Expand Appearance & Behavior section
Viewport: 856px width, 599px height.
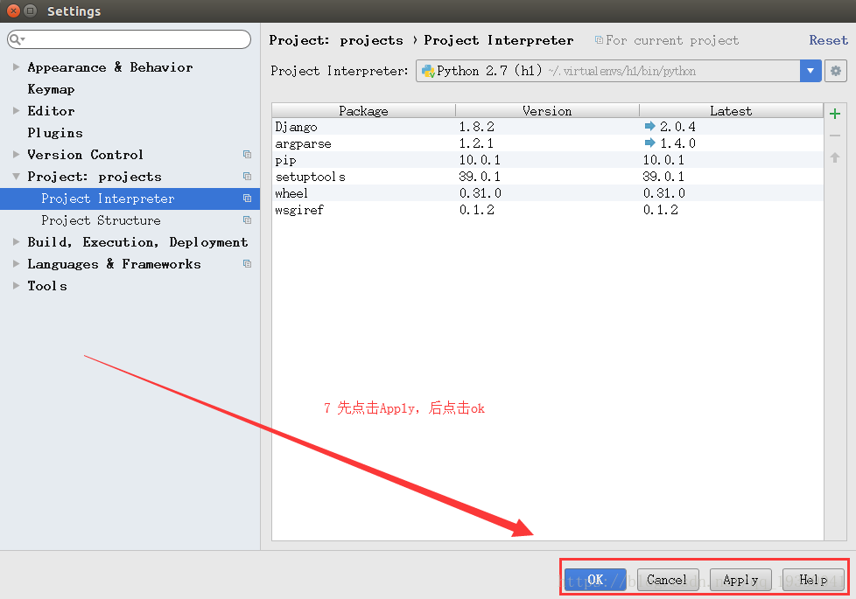coord(16,67)
